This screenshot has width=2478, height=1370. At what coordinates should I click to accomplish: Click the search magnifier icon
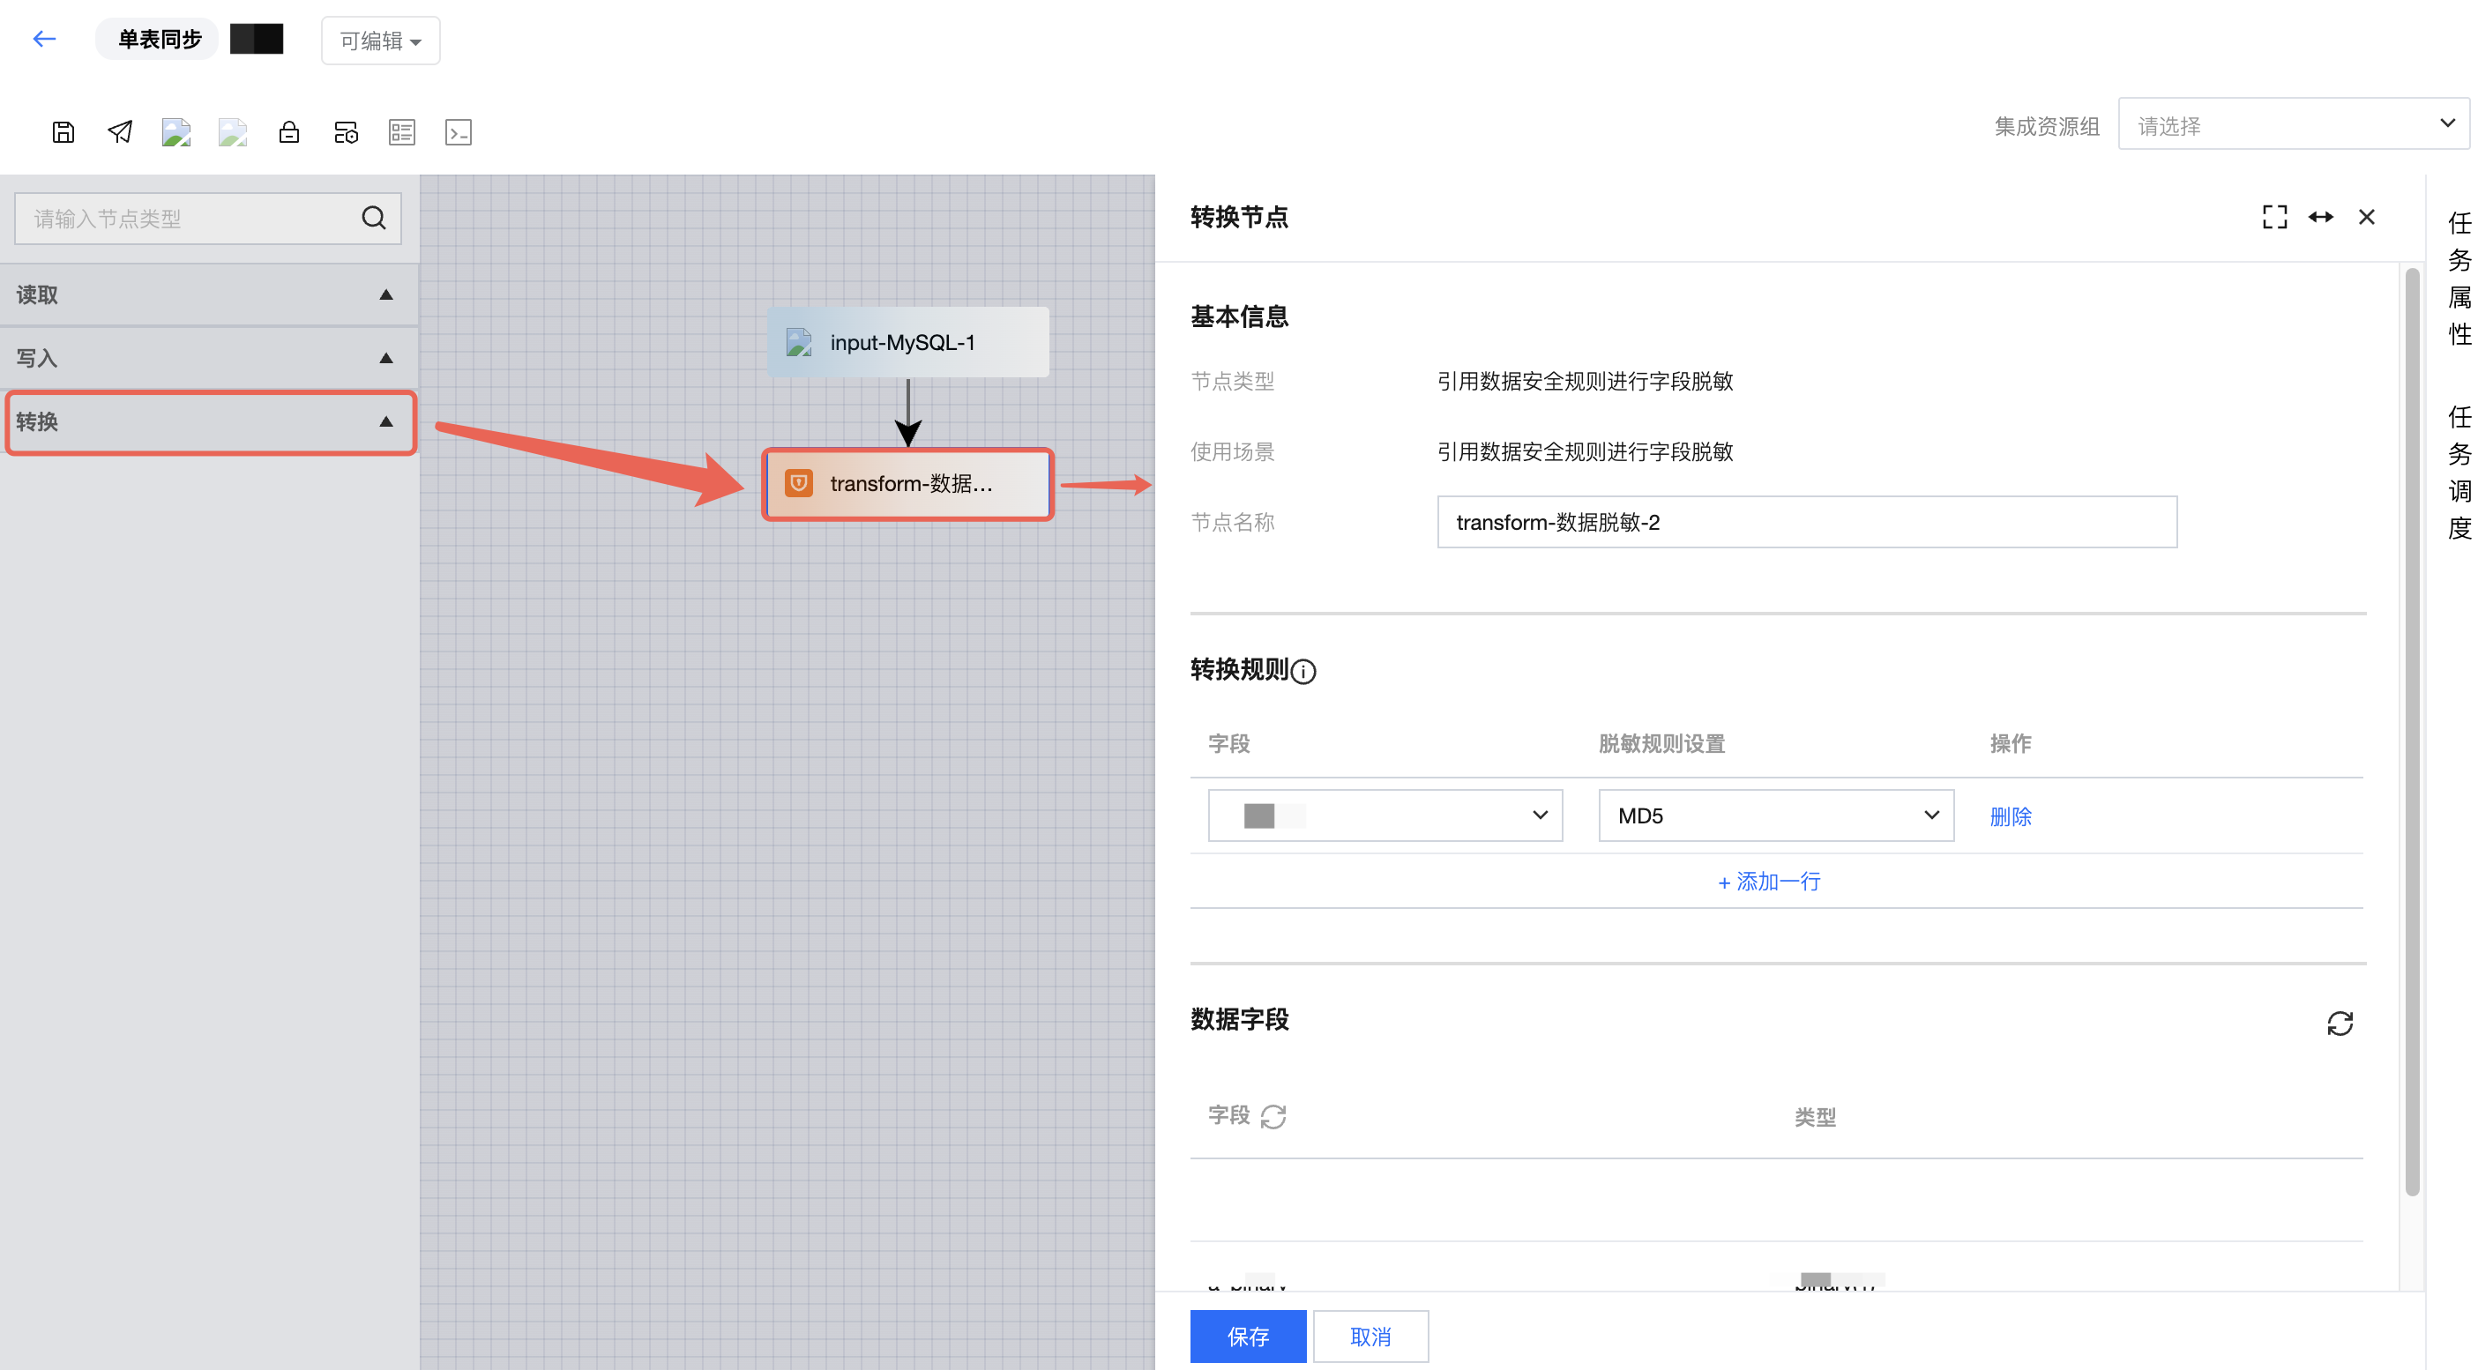pos(373,219)
